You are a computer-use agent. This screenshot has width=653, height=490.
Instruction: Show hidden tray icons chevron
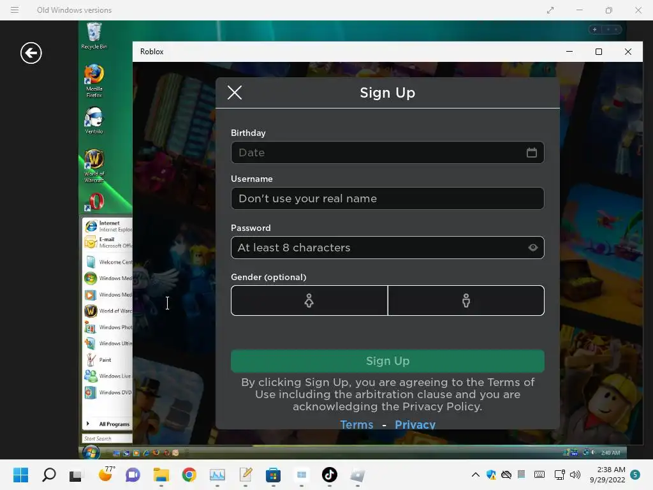pyautogui.click(x=475, y=475)
